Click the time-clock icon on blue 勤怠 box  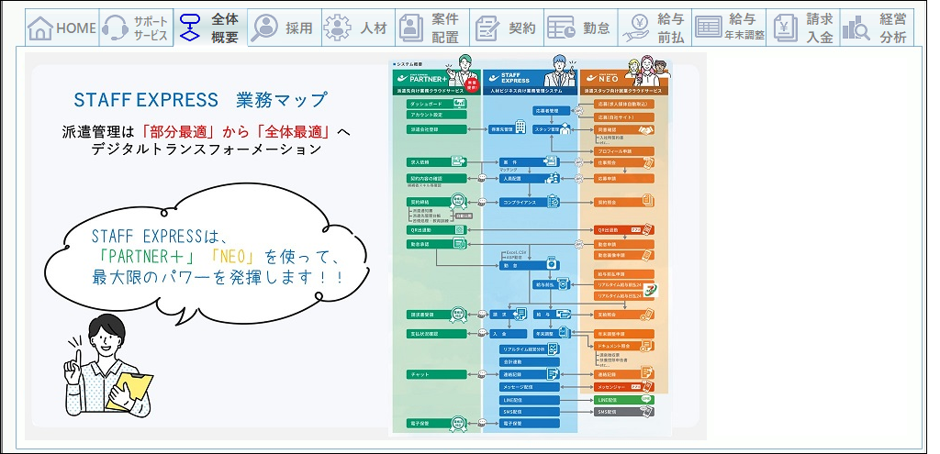(552, 263)
